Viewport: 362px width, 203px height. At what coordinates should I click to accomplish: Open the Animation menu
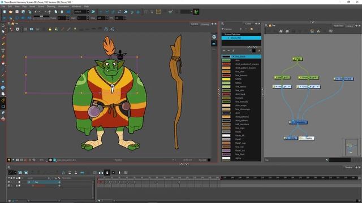63,6
